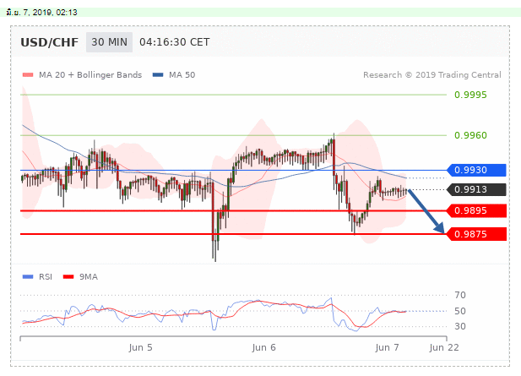Click the MA 20 + Bollinger Bands label
Image resolution: width=521 pixels, height=376 pixels.
click(x=90, y=75)
